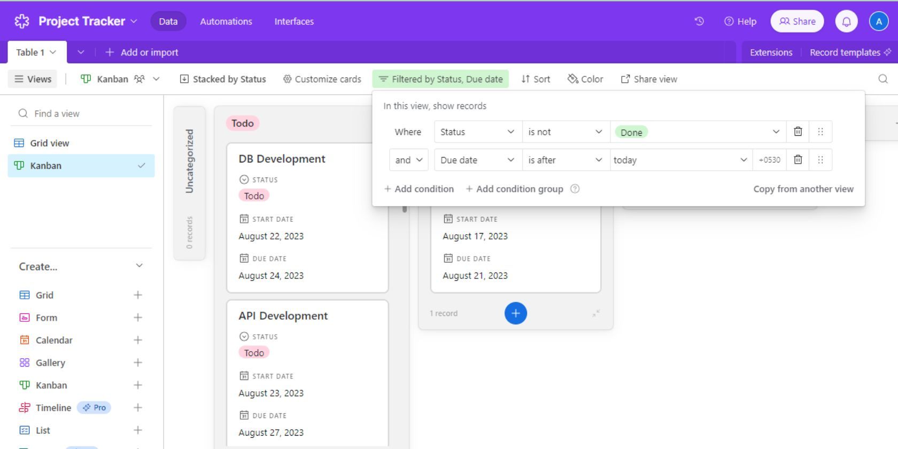Grab the drag handle of Status condition
Screen dimensions: 898x449
(x=820, y=131)
